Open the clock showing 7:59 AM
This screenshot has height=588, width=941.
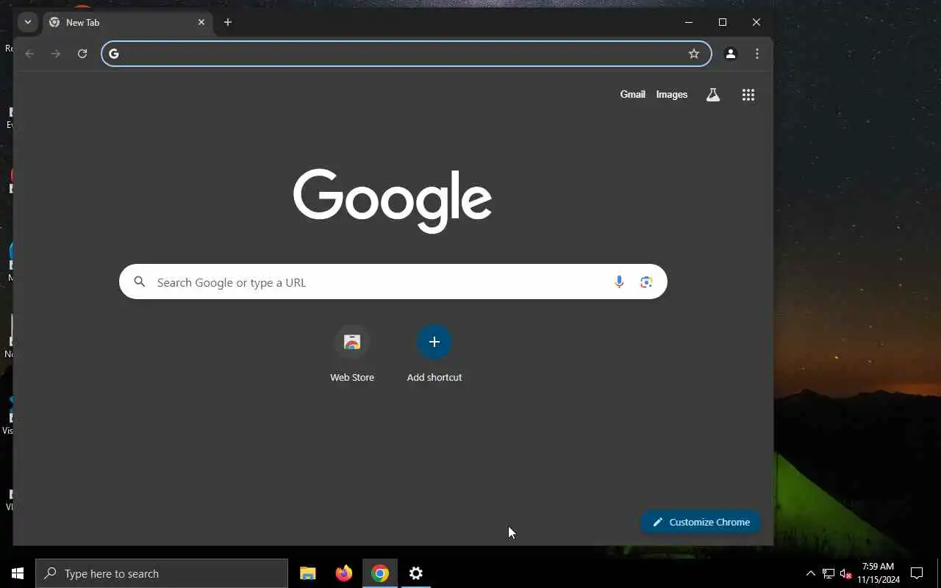point(878,573)
